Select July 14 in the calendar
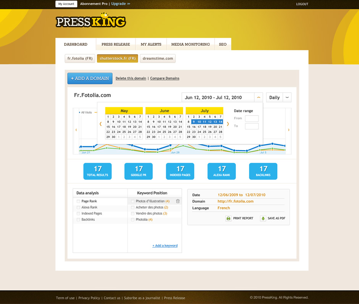Screen dimensions: 359x304 pyautogui.click(x=220, y=122)
